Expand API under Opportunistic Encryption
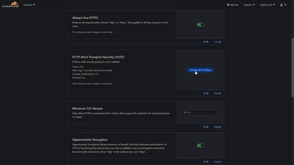The image size is (294, 165). [205, 162]
